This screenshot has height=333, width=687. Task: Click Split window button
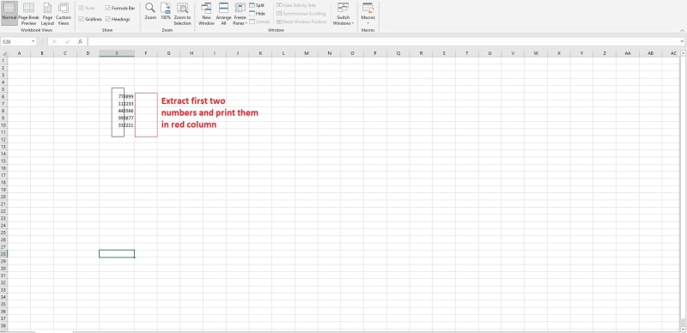(257, 5)
